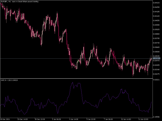Click the 10 Jan 14:00 time label
162x121 pixels.
[x=126, y=119]
